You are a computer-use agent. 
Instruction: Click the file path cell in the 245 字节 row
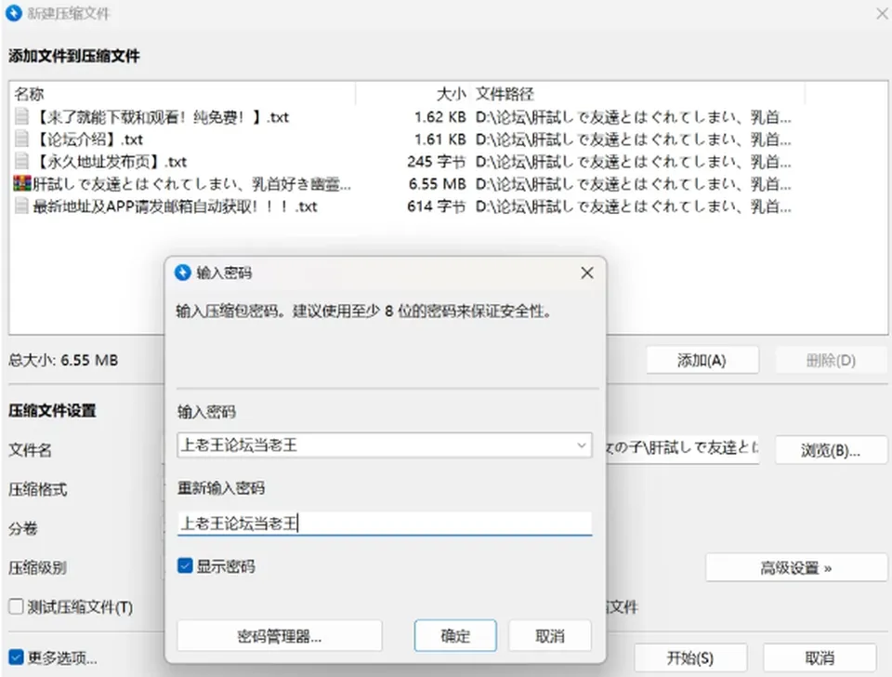(633, 161)
